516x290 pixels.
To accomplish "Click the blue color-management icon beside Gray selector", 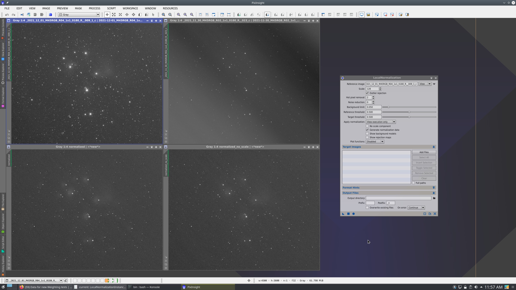I will pyautogui.click(x=50, y=15).
